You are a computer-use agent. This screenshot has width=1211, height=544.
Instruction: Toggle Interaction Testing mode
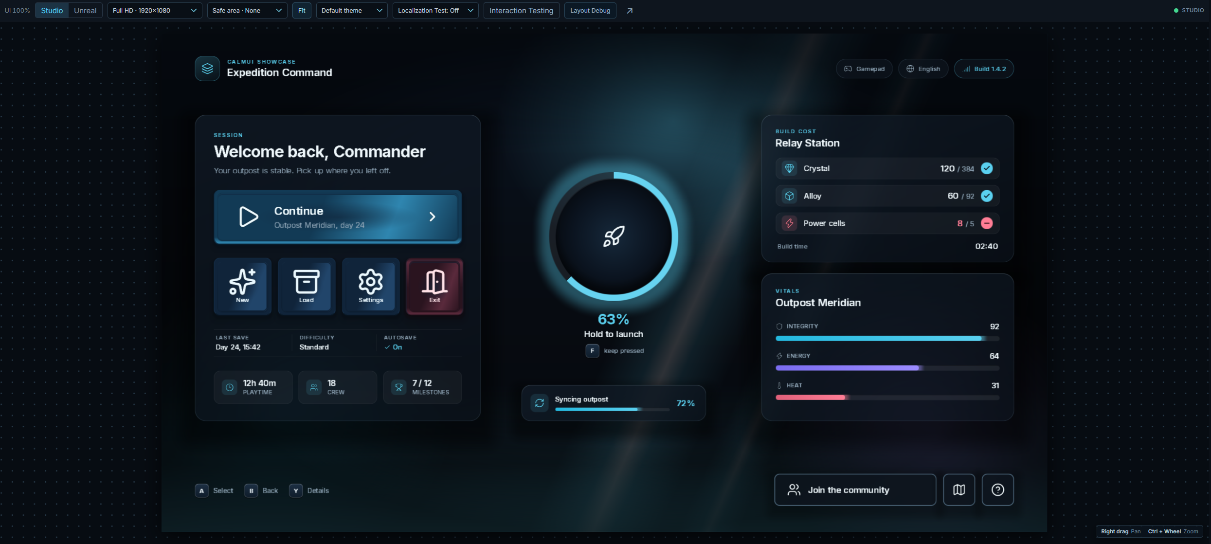click(521, 11)
